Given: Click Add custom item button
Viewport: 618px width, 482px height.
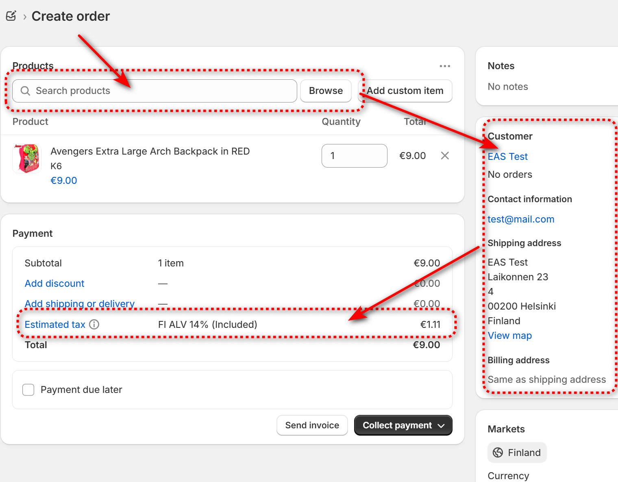Looking at the screenshot, I should (405, 91).
